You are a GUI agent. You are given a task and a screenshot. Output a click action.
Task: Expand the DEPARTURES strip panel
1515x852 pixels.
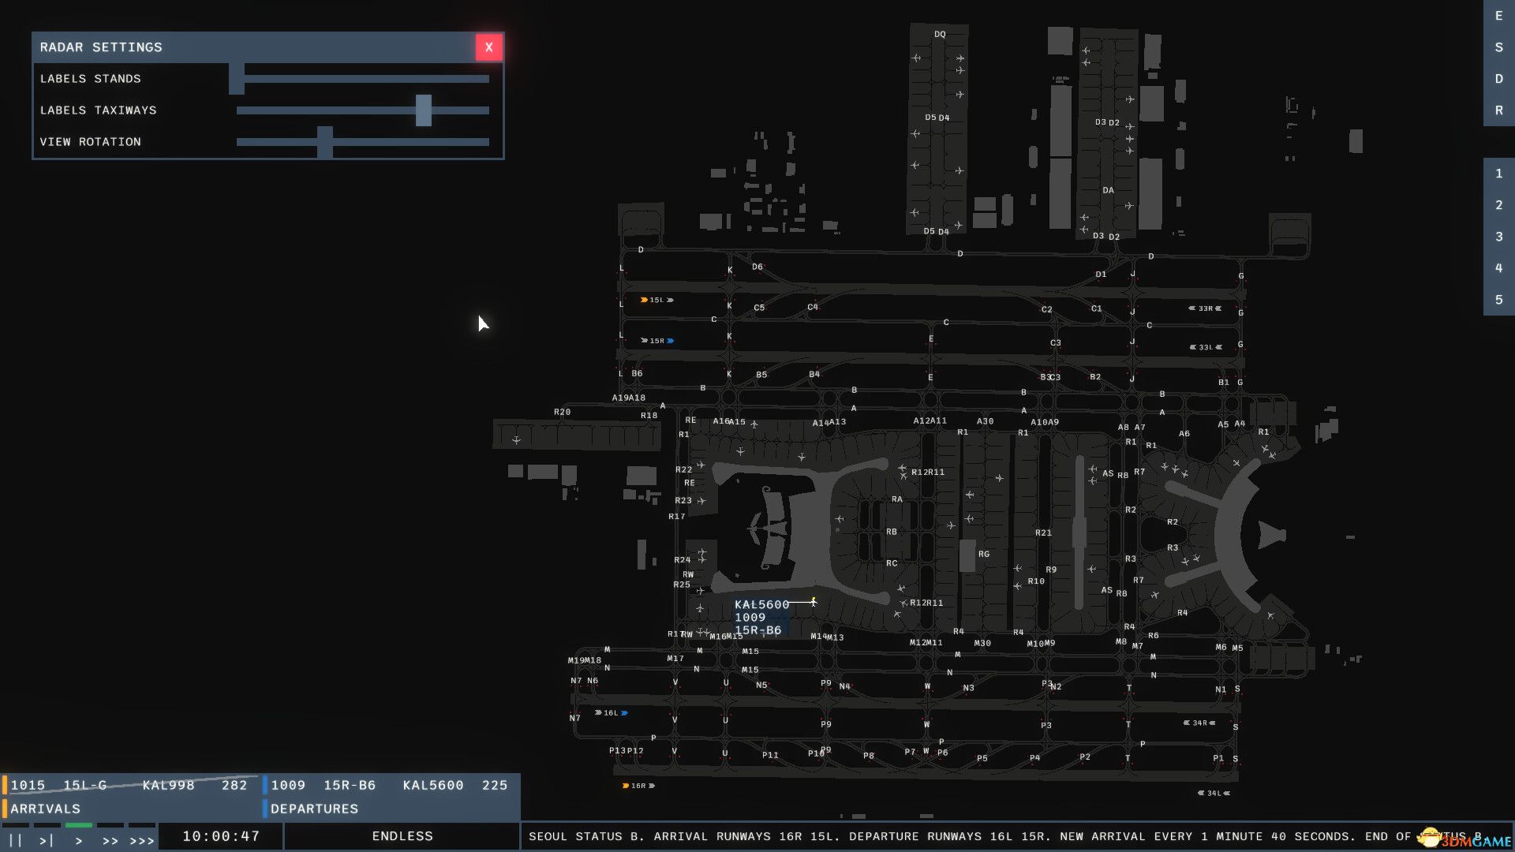[x=314, y=809]
